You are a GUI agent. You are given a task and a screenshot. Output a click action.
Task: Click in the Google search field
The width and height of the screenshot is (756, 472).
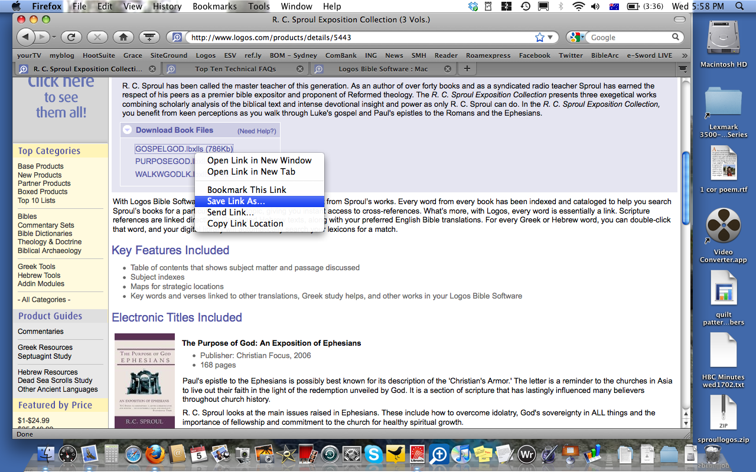[630, 37]
